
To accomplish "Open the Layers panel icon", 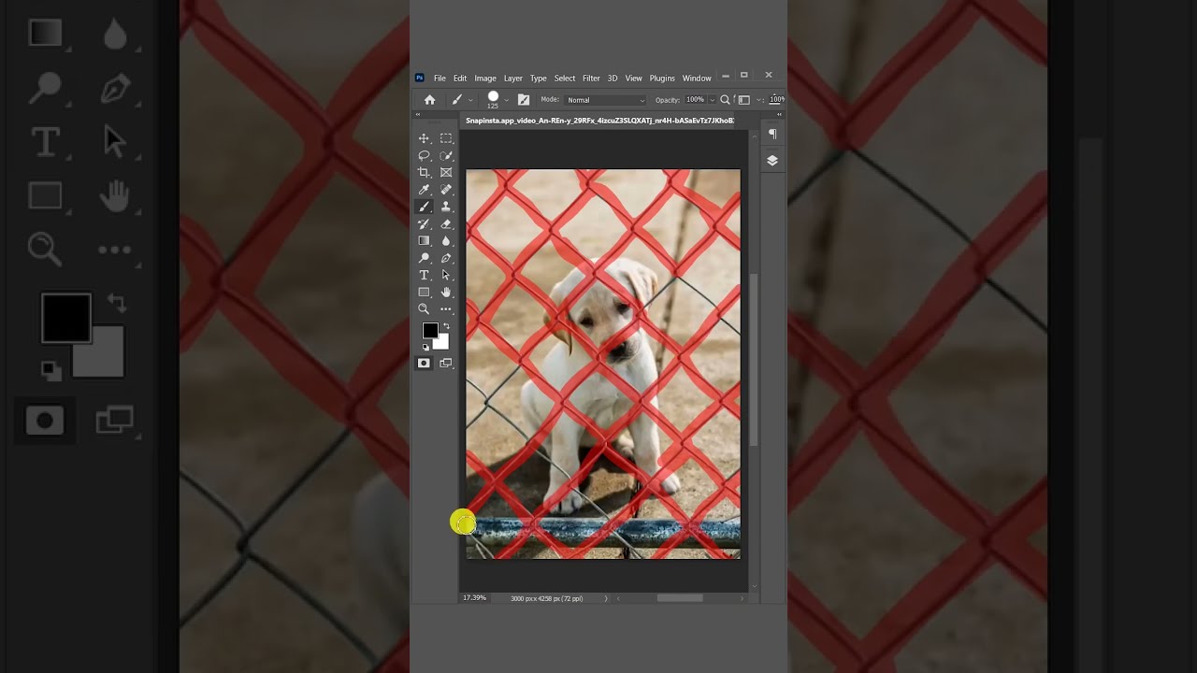I will 772,160.
